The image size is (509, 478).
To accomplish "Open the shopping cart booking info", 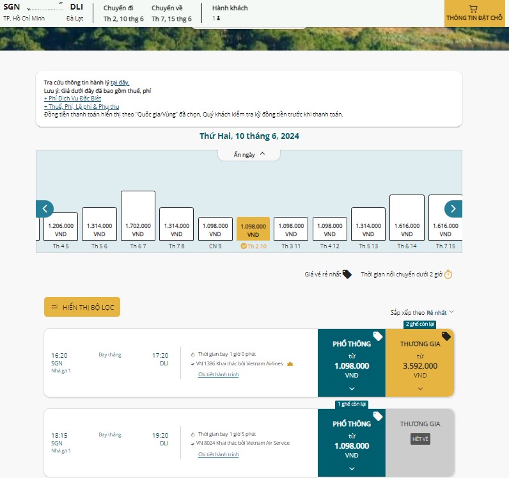I will coord(474,13).
